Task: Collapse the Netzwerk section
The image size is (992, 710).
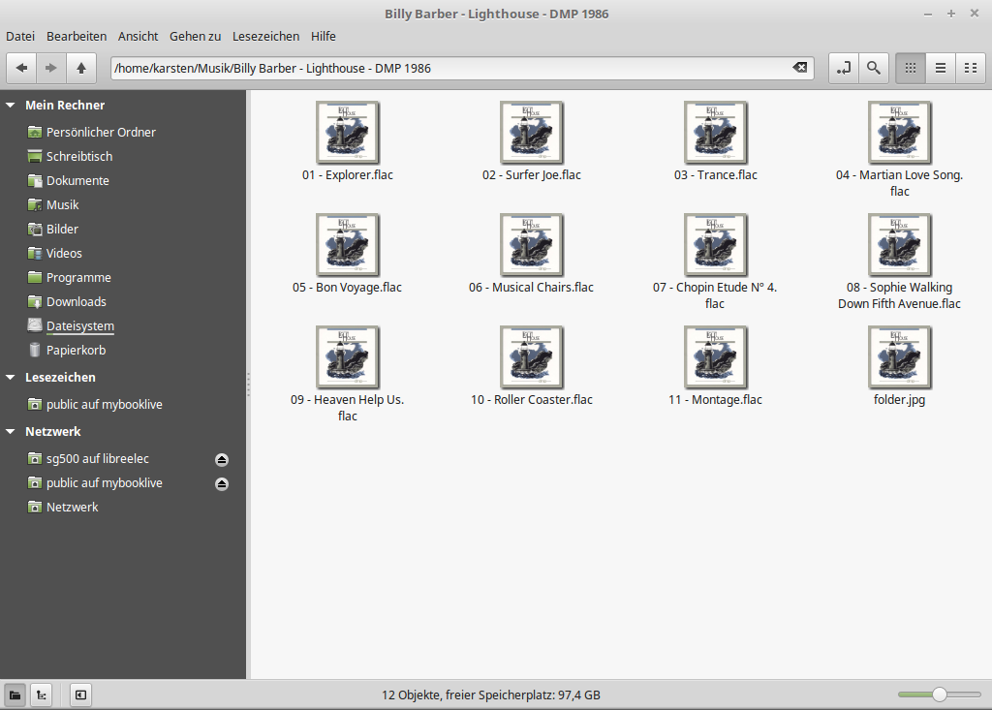Action: 11,432
